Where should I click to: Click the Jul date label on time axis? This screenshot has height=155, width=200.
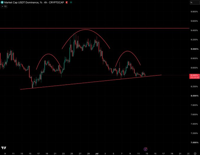(97, 154)
